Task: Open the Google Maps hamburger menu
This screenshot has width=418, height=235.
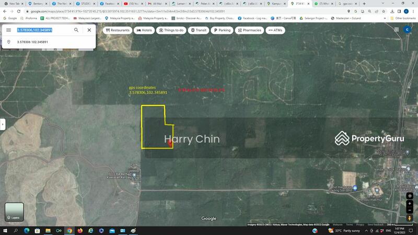Action: coord(8,30)
